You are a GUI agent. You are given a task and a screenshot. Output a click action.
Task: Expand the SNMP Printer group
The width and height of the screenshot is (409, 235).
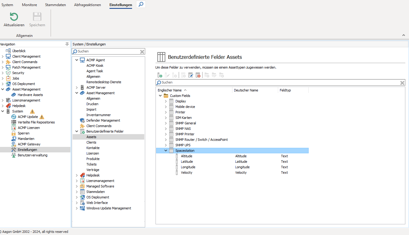(x=166, y=134)
